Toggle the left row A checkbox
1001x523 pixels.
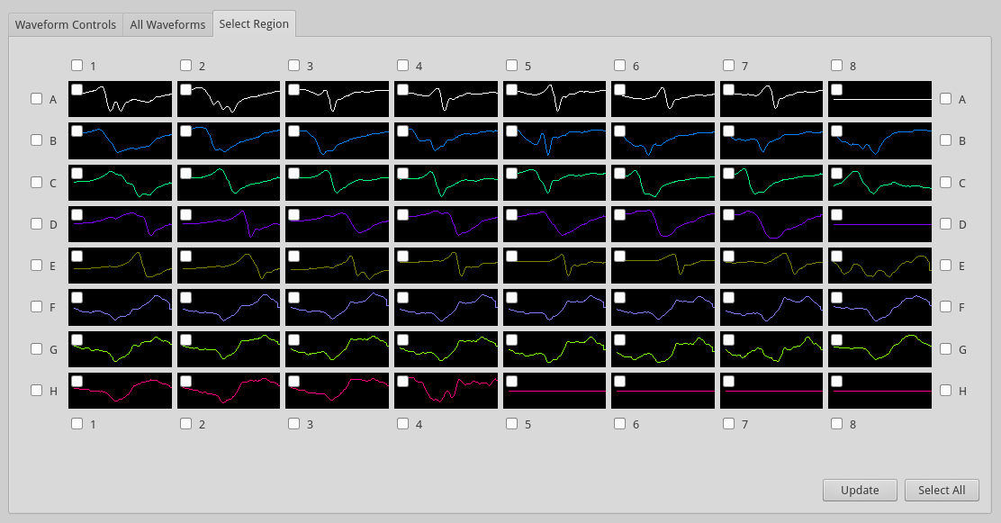tap(37, 99)
